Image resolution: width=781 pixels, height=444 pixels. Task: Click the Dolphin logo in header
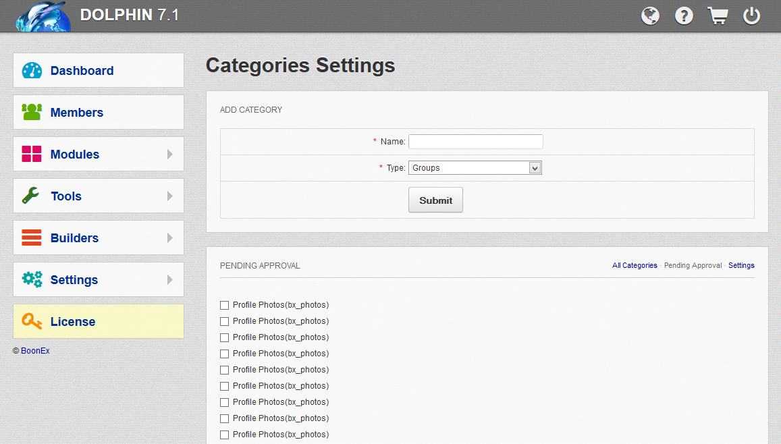coord(43,16)
